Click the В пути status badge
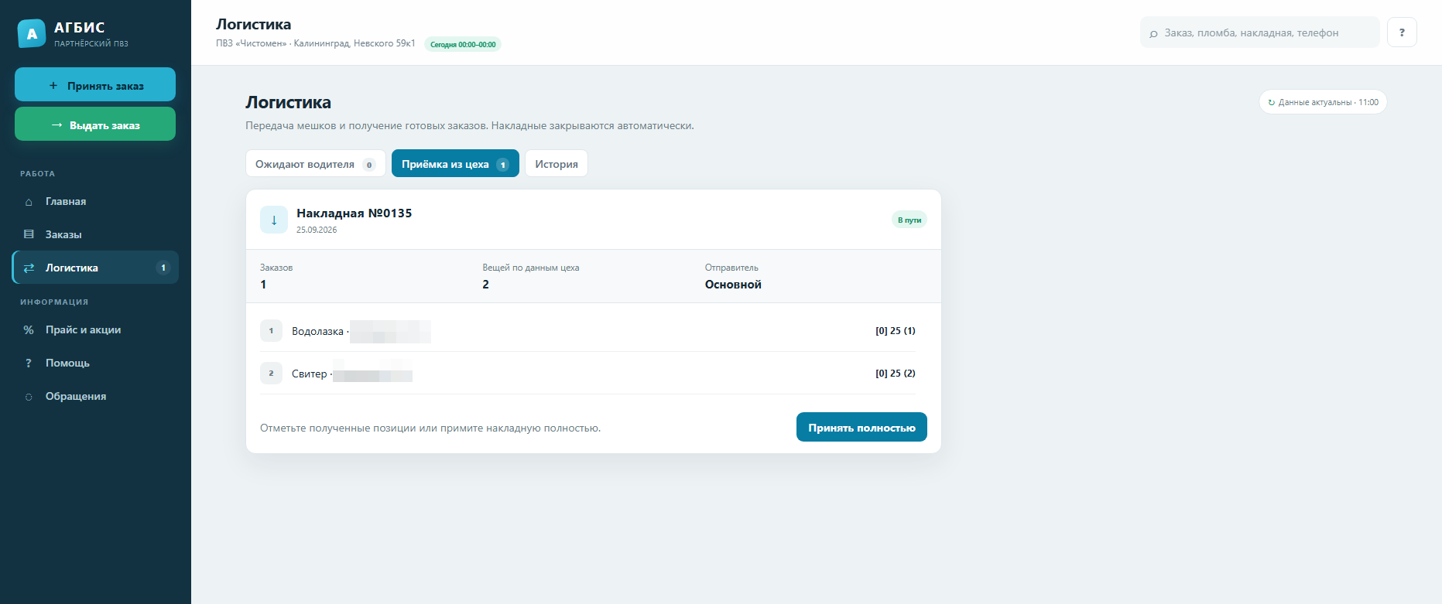Screen dimensions: 1442x604 point(909,220)
